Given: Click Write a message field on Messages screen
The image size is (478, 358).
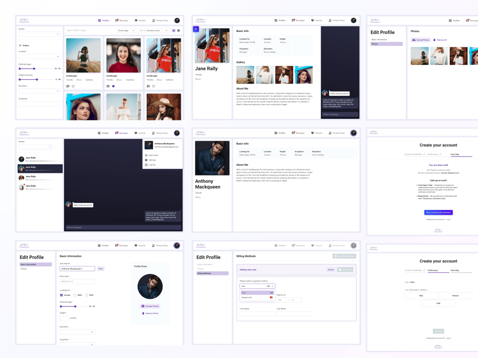Looking at the screenshot, I should point(123,227).
